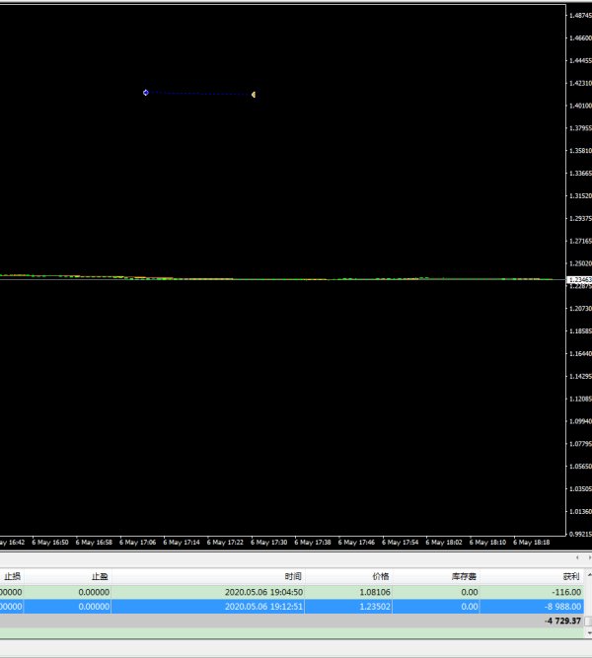Image resolution: width=592 pixels, height=658 pixels.
Task: Click the -116.00 profit cell
Action: click(564, 592)
